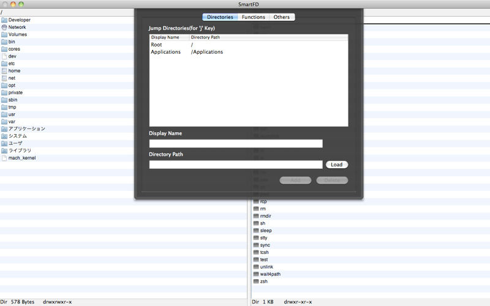The width and height of the screenshot is (490, 306).
Task: Click the rmdir executable icon
Action: [x=256, y=216]
